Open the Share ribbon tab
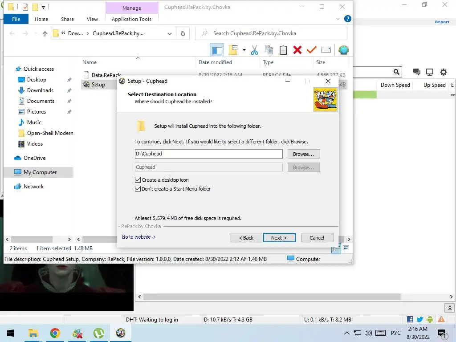 coord(67,19)
